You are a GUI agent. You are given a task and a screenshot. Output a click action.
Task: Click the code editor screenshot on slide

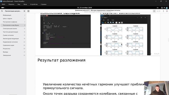click(65, 31)
